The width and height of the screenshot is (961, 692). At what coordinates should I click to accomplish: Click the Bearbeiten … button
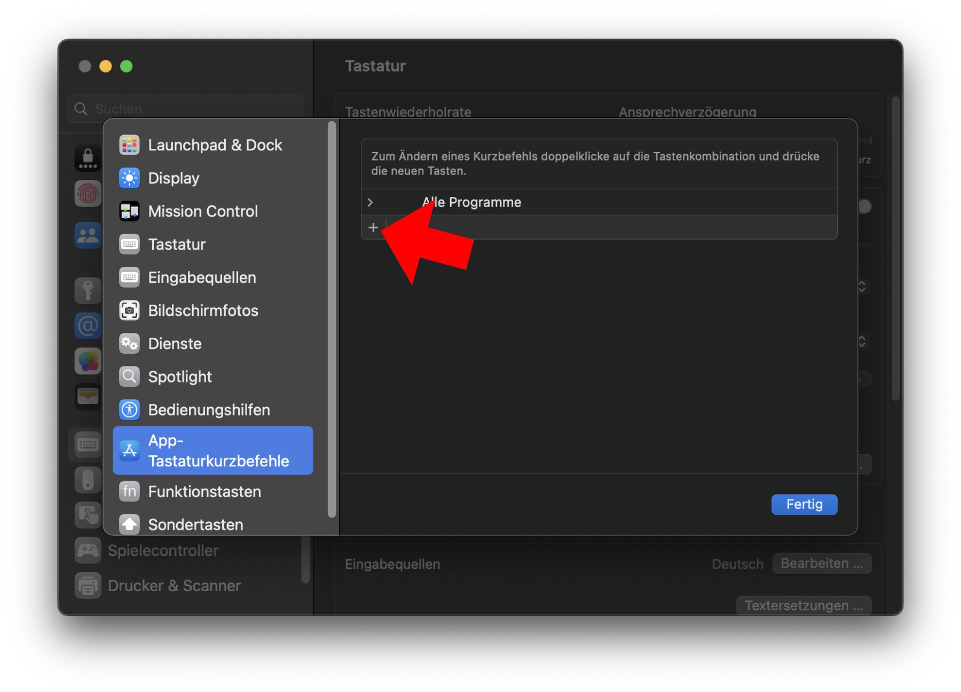pyautogui.click(x=821, y=563)
